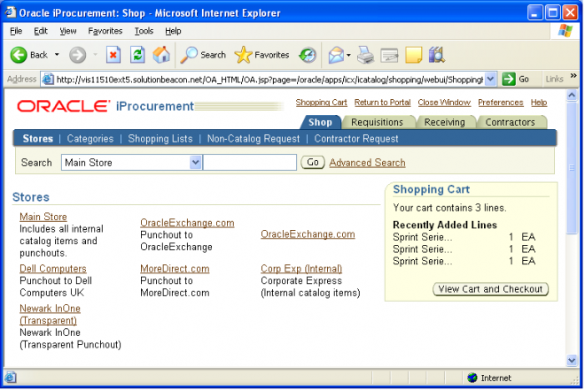Expand the Links toolbar chevron

click(573, 76)
